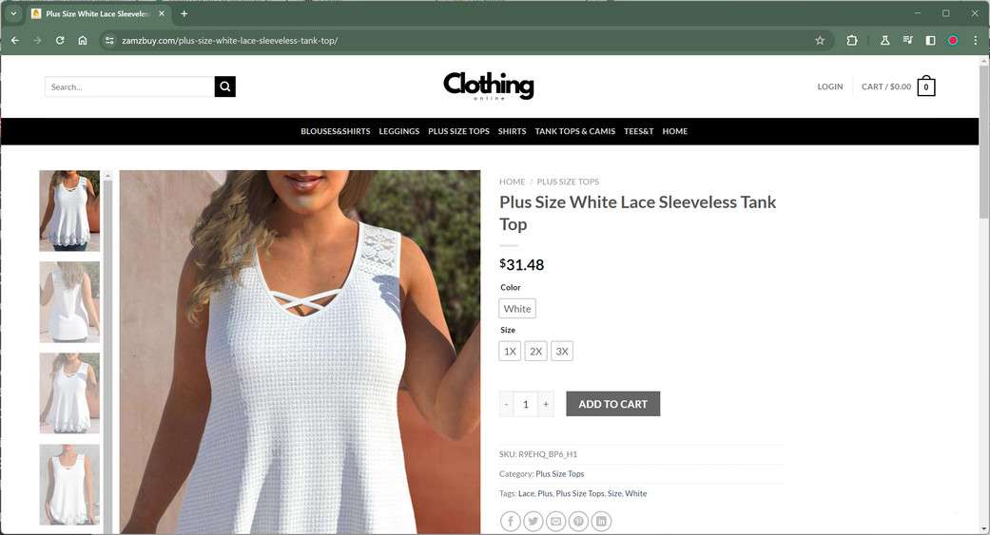990x535 pixels.
Task: Choose size 1X
Action: tap(510, 352)
